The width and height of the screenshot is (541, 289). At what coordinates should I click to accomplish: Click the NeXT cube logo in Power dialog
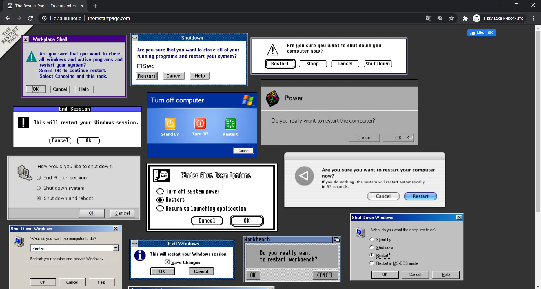click(272, 98)
